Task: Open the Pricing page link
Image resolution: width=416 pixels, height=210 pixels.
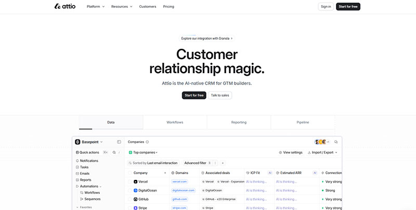Action: 168,7
